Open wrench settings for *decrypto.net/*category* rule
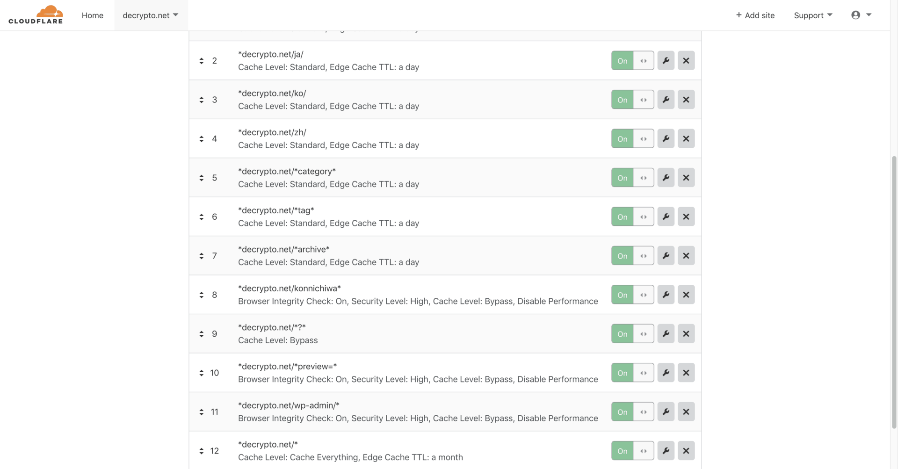 666,178
